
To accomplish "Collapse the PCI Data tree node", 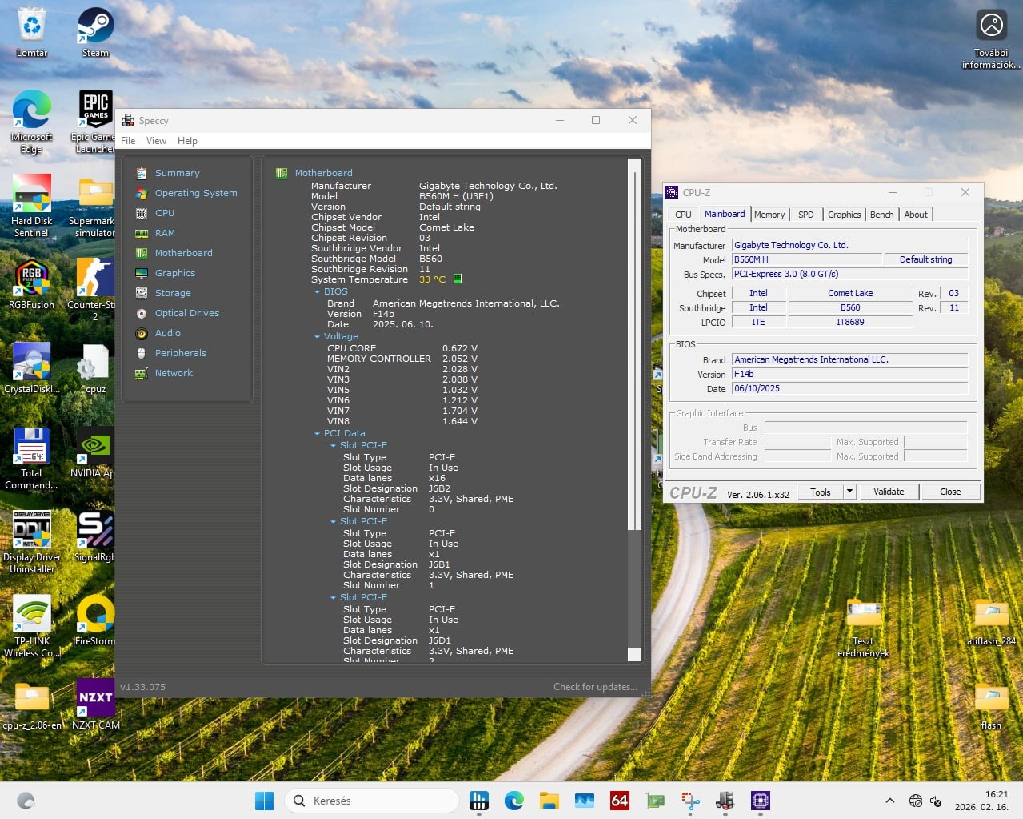I will pos(318,434).
